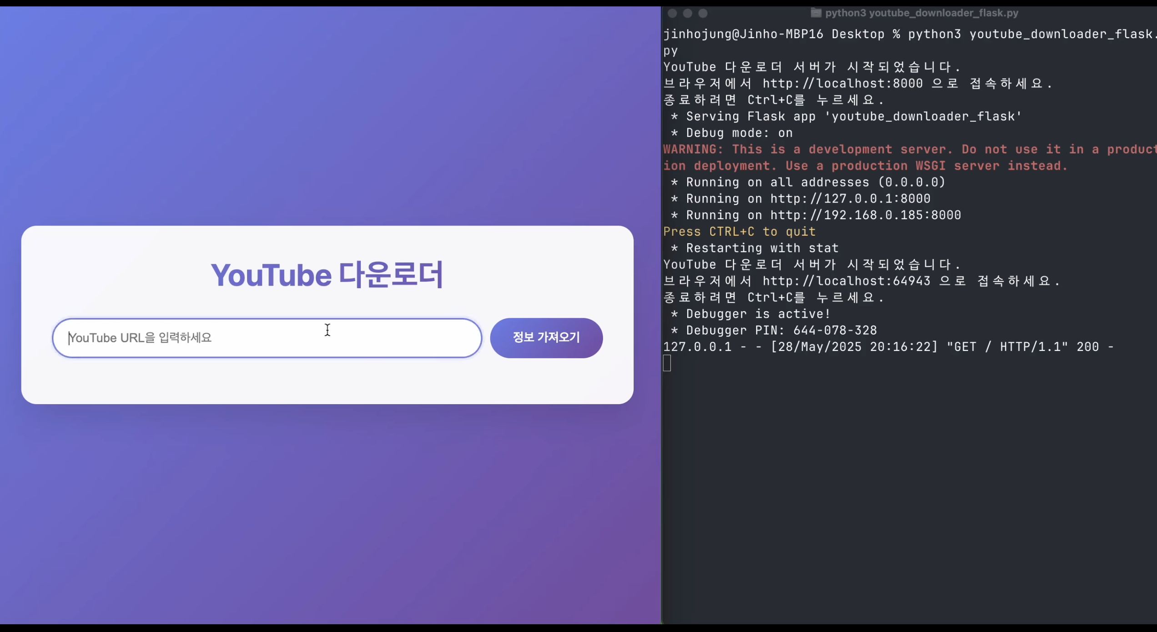Click the YouTube 다운로더 heading
This screenshot has width=1157, height=632.
[327, 275]
